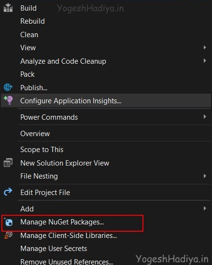Expand the Power Commands submenu arrow
Screen dimensions: 212x265
[205, 117]
